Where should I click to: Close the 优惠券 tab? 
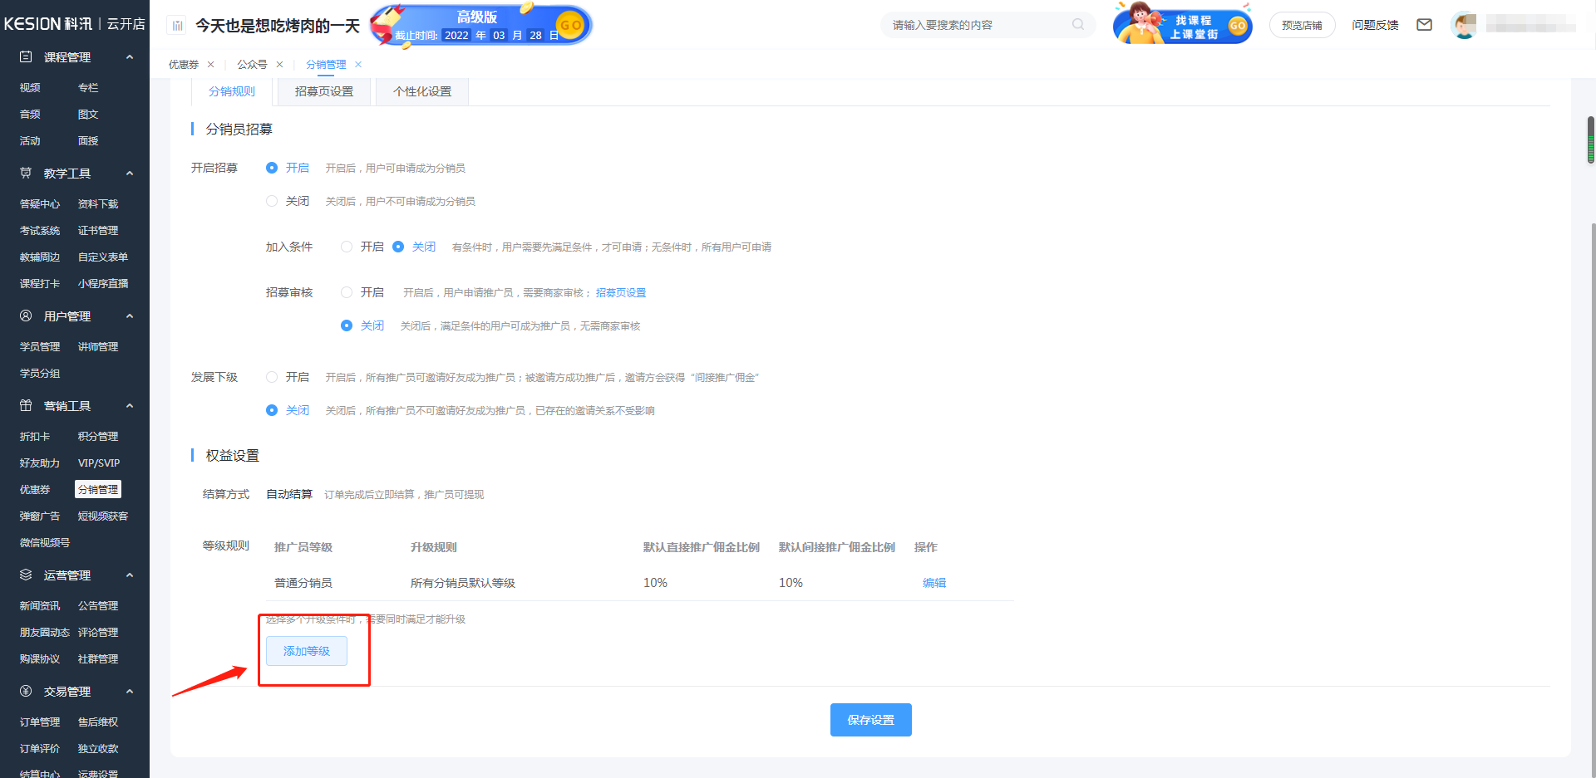[211, 65]
